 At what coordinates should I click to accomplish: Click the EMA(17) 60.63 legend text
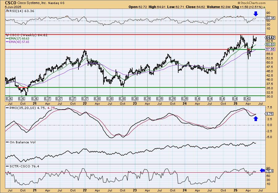click(x=19, y=39)
